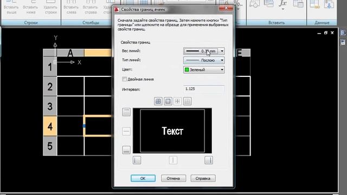This screenshot has width=347, height=195.
Task: Click the manage cell contents icon
Action: coord(298,4)
